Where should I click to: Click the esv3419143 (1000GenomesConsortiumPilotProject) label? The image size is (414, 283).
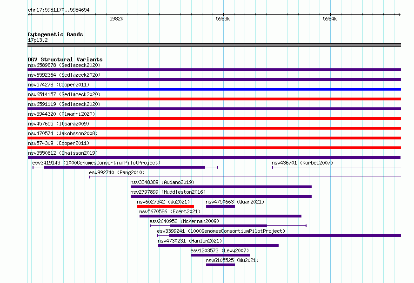[96, 163]
